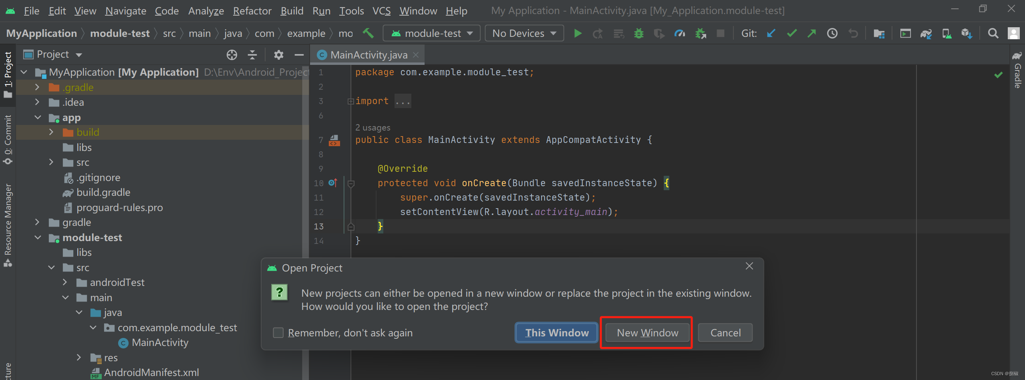
Task: Click related XML gutter icon on line 7
Action: (334, 140)
